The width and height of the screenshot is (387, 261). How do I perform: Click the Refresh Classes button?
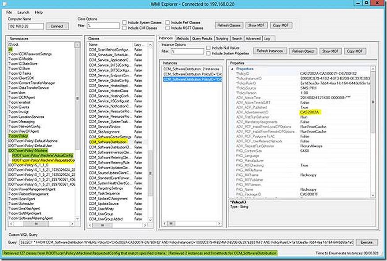[x=229, y=25]
